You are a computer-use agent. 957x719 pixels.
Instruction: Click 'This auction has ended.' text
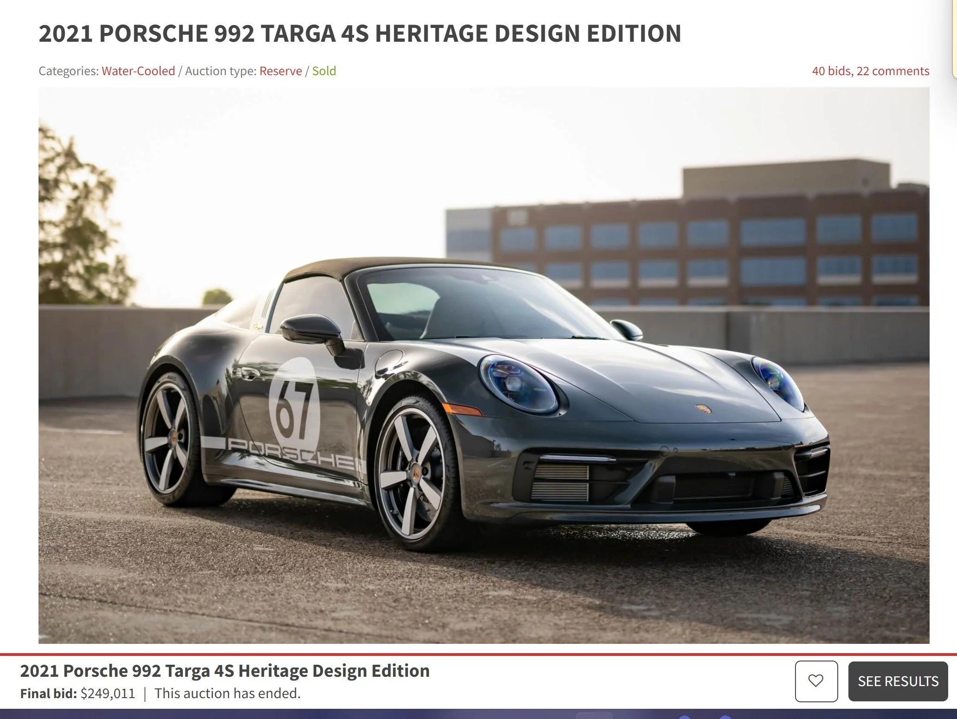(228, 693)
